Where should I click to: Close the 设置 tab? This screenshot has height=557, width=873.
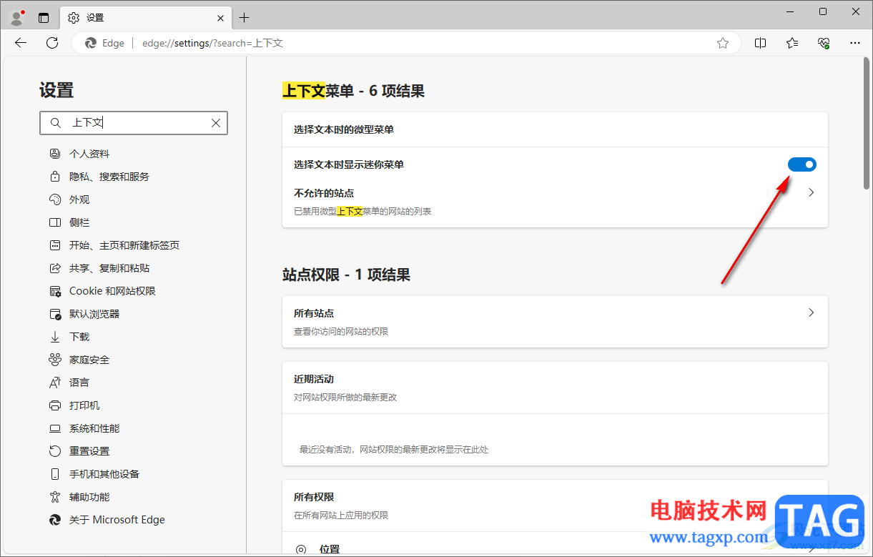coord(221,18)
